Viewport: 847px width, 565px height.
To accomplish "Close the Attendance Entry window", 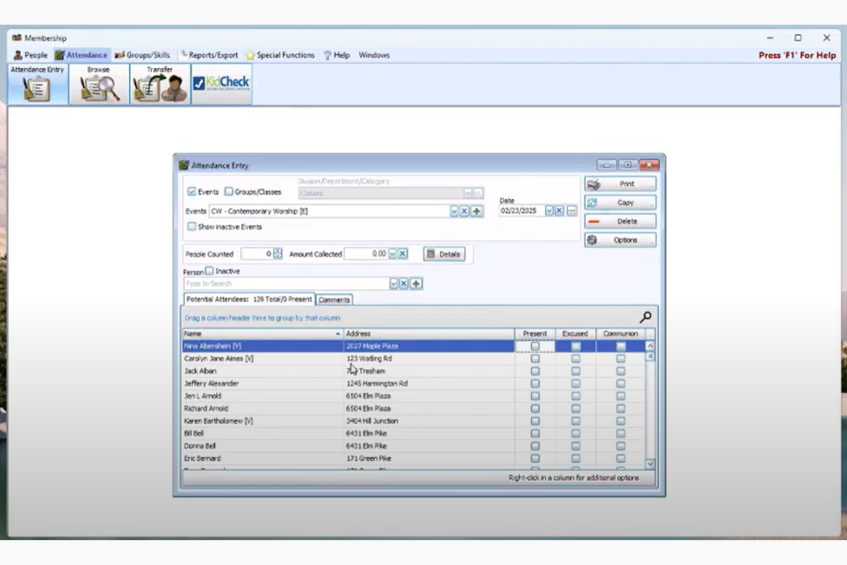I will coord(649,165).
